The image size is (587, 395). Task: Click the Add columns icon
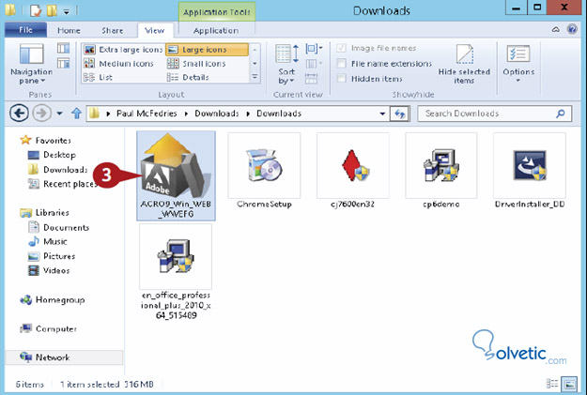[314, 64]
